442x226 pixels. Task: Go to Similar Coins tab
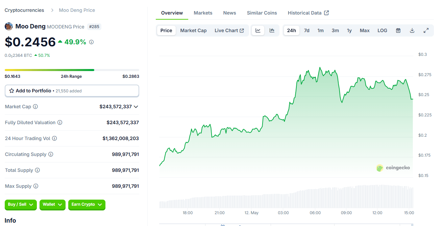coord(262,13)
